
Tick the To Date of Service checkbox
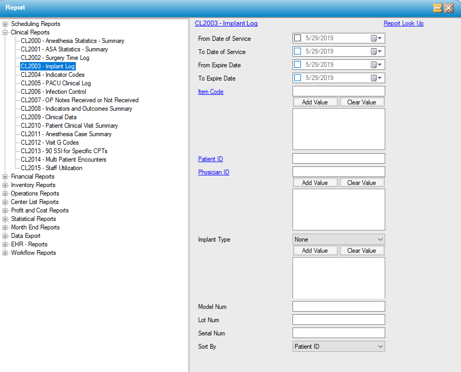(x=297, y=51)
